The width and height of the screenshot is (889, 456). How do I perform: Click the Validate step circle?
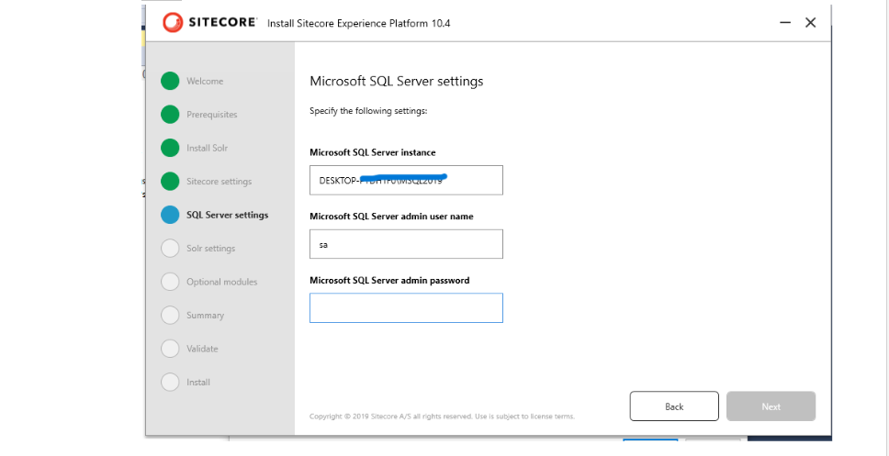pyautogui.click(x=170, y=349)
